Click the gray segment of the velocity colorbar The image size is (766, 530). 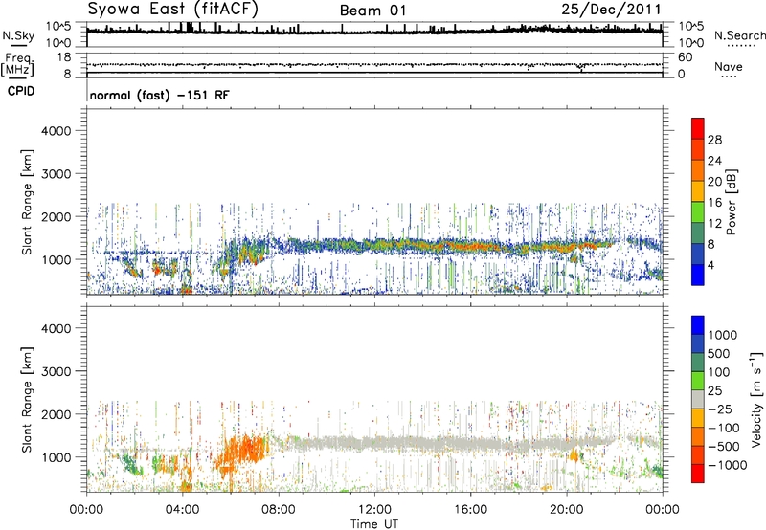[698, 399]
